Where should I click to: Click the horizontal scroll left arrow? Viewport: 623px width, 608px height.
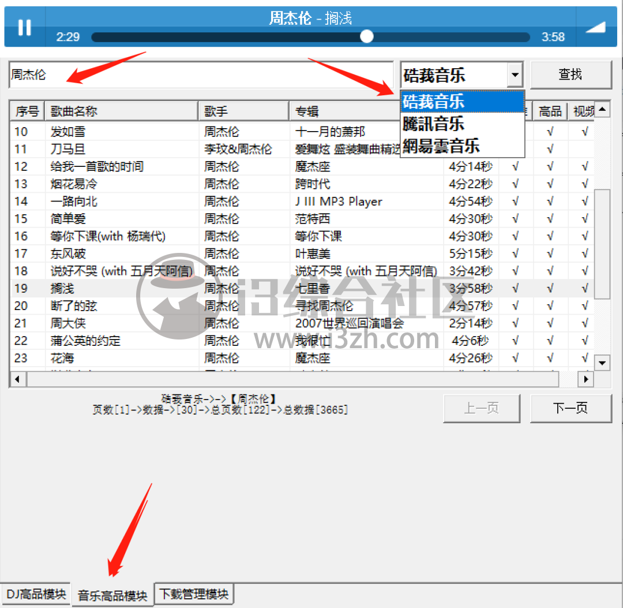coord(17,379)
